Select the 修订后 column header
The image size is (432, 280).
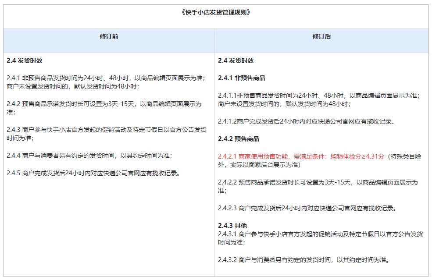(x=321, y=36)
